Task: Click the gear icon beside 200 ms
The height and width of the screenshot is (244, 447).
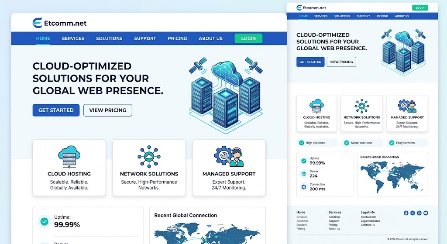Action: [x=304, y=187]
